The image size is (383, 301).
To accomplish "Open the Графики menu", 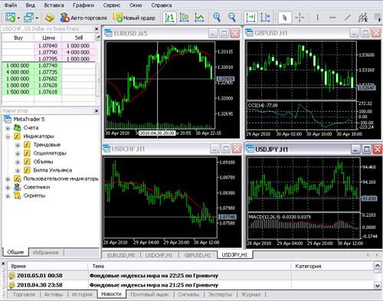I will click(83, 5).
